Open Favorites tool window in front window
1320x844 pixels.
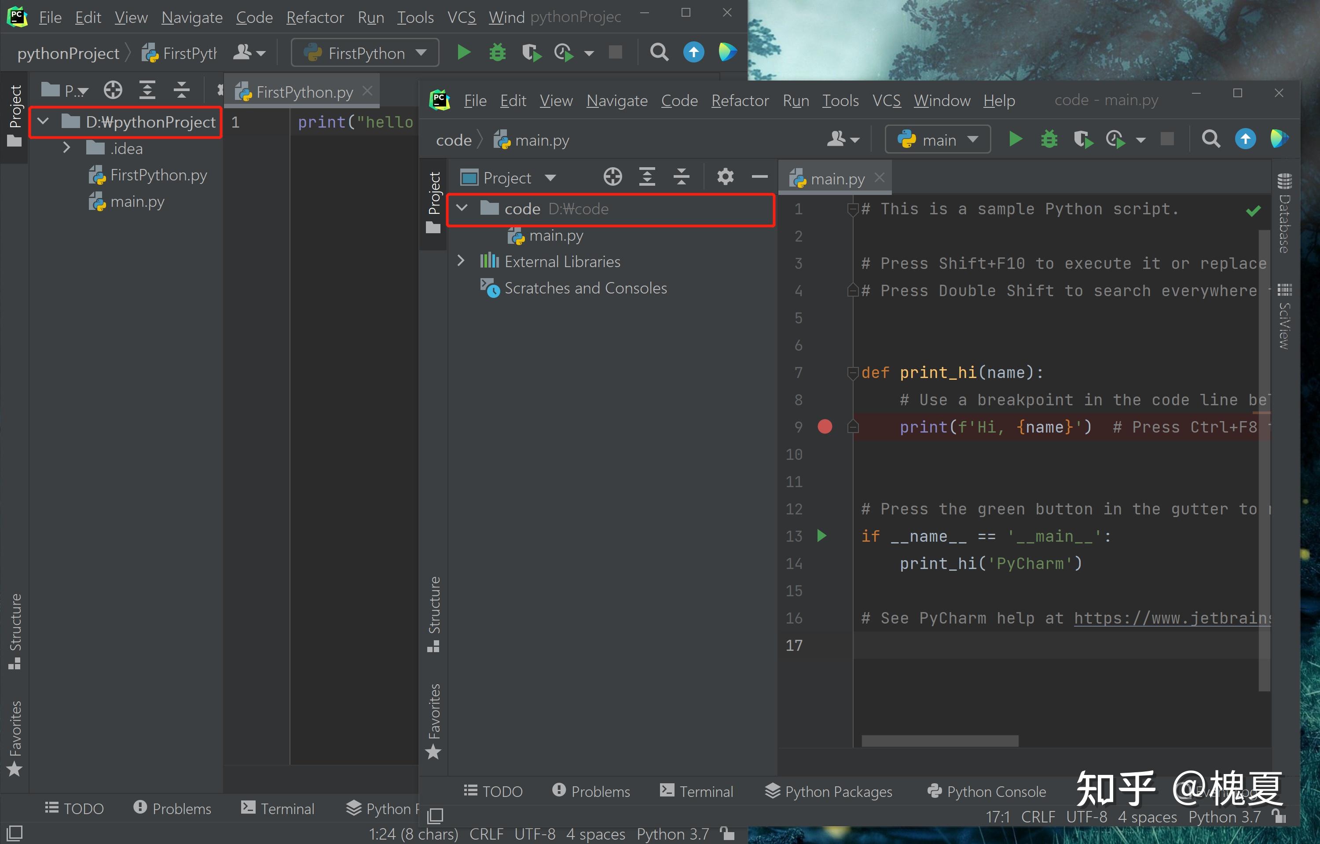(433, 721)
